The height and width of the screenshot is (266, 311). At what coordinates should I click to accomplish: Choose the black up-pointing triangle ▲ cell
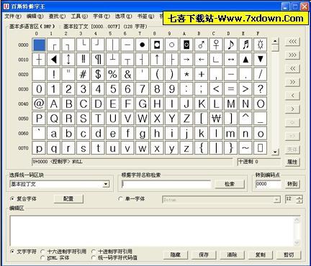point(245,60)
